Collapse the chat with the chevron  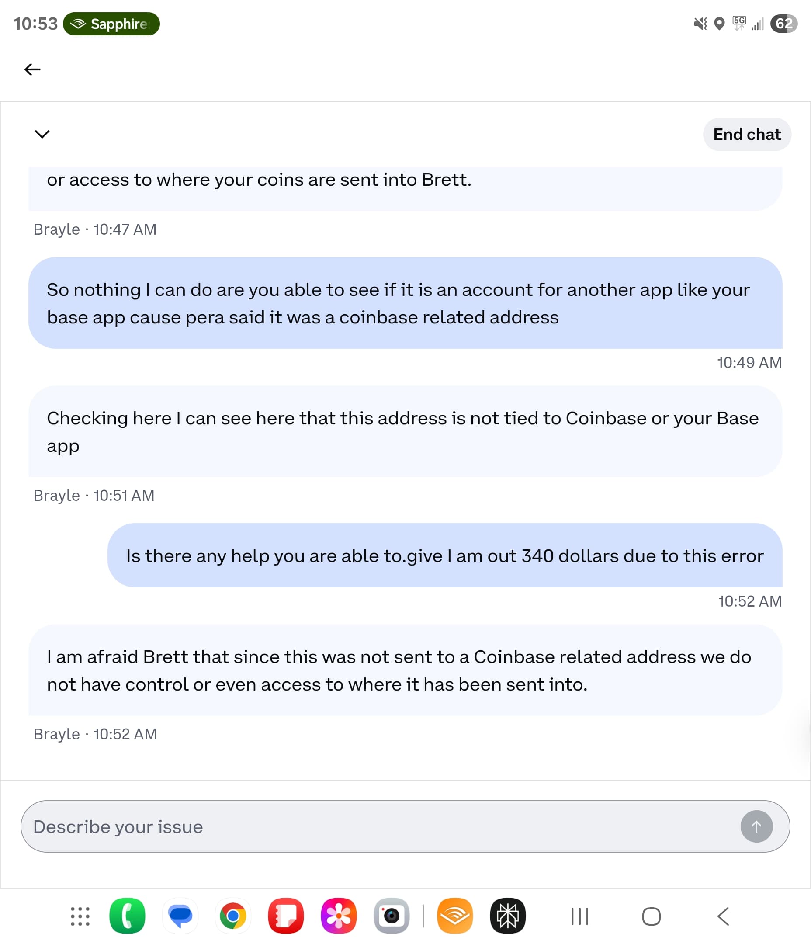(42, 134)
